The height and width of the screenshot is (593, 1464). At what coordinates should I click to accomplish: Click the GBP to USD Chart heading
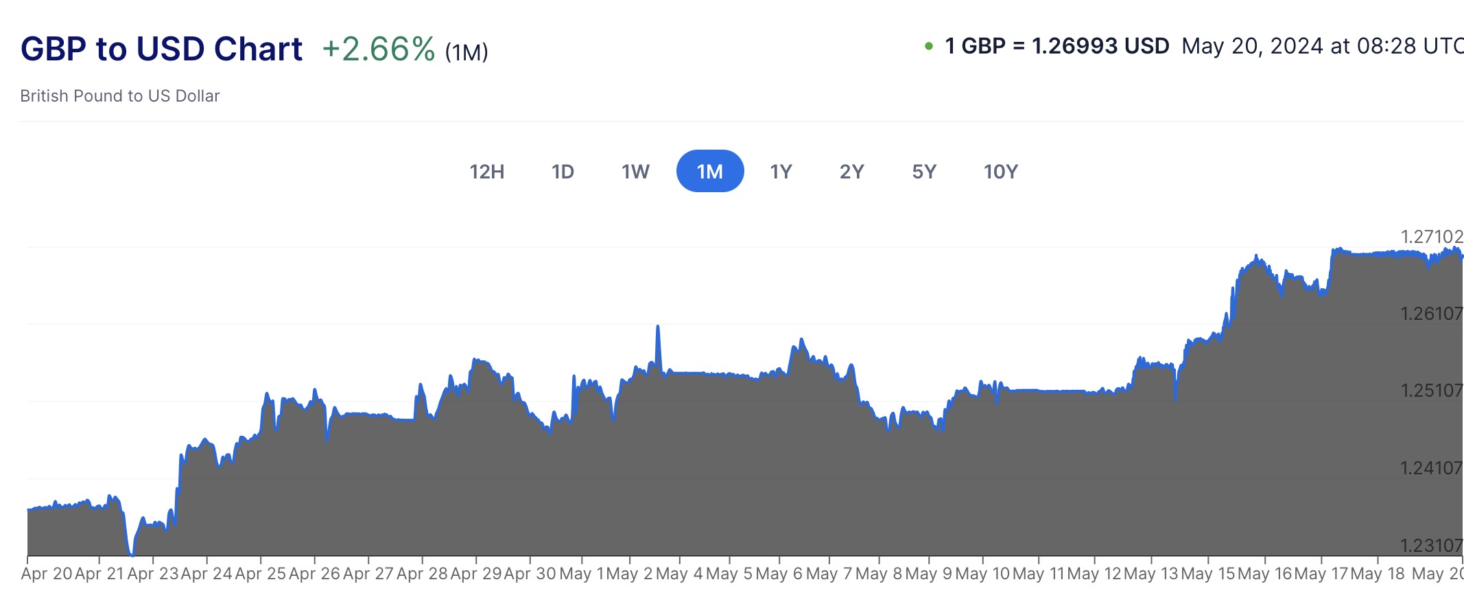pos(162,49)
